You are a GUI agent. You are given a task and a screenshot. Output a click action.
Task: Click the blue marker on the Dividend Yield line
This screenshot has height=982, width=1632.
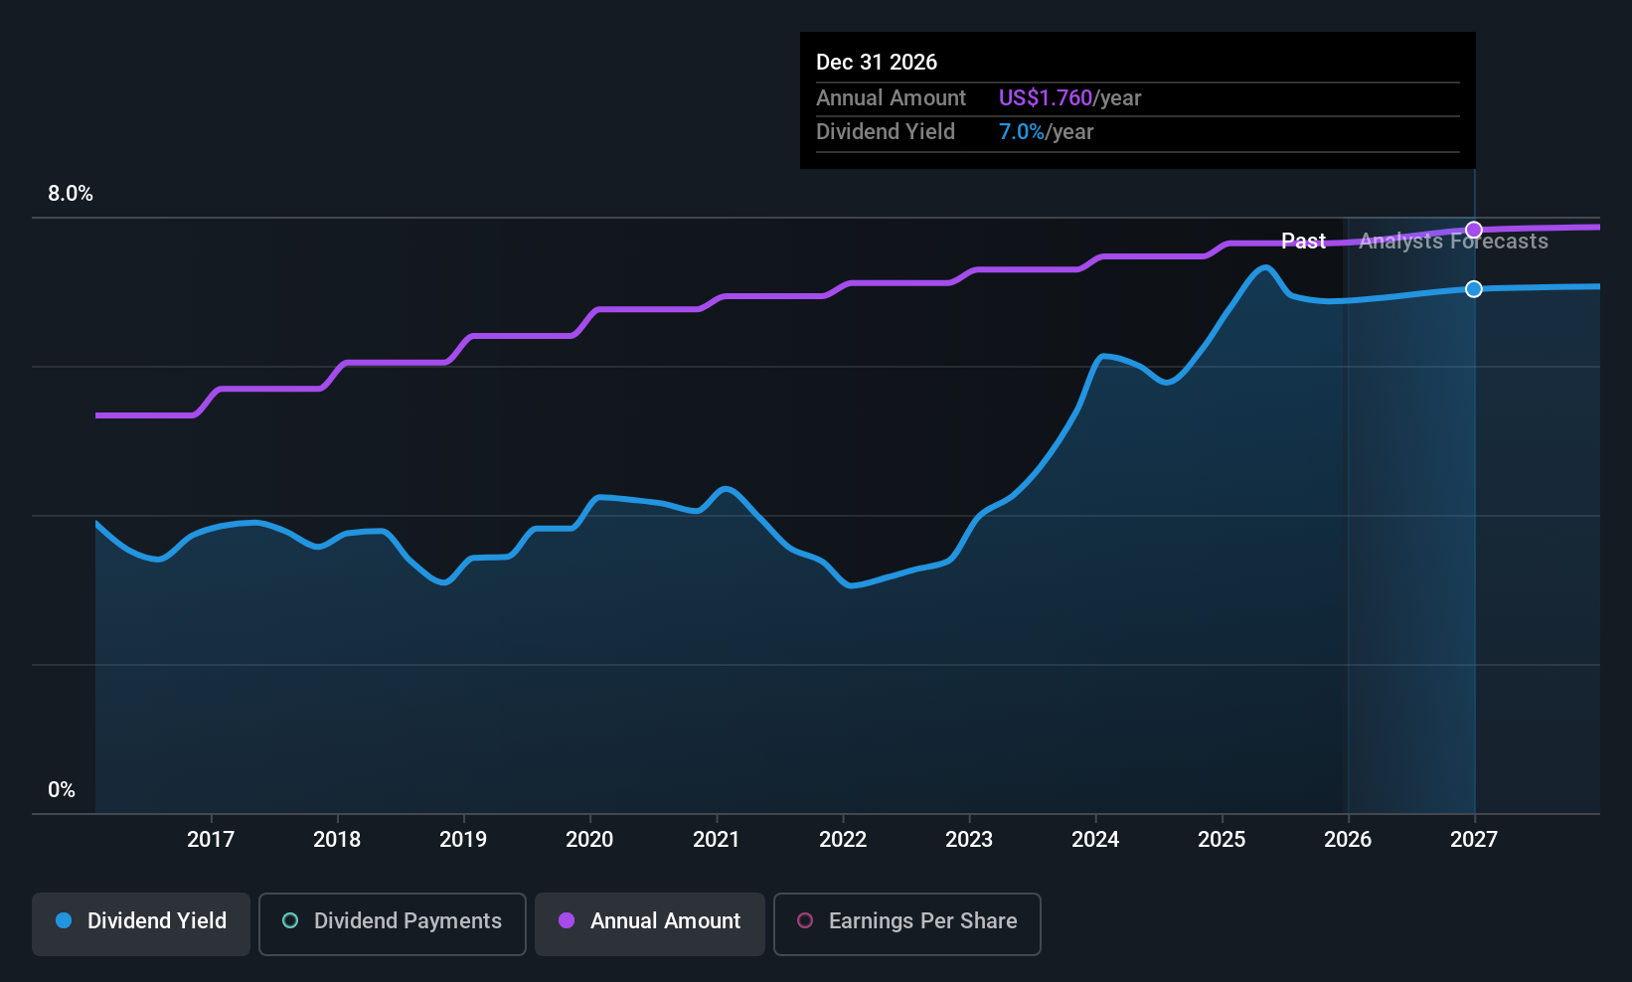tap(1474, 288)
